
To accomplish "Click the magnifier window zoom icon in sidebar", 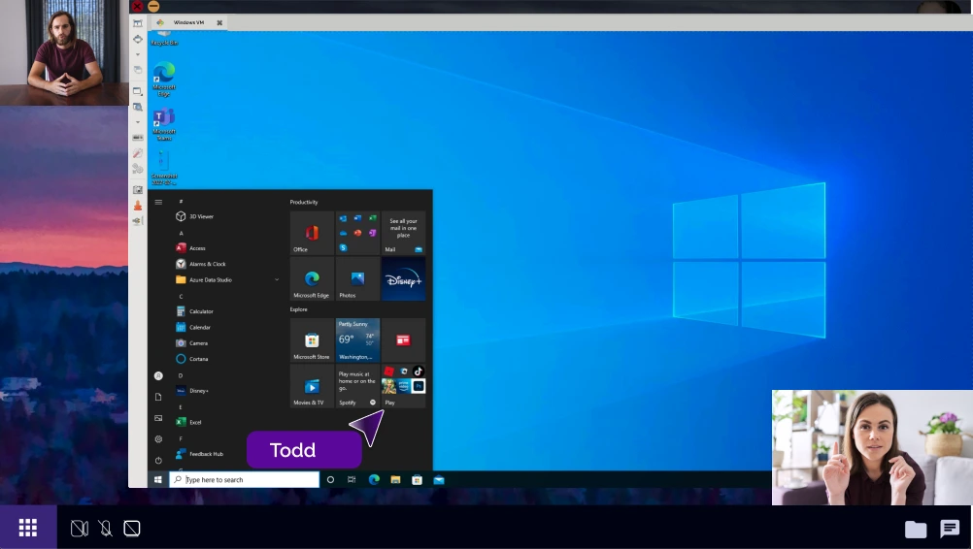I will pyautogui.click(x=138, y=107).
